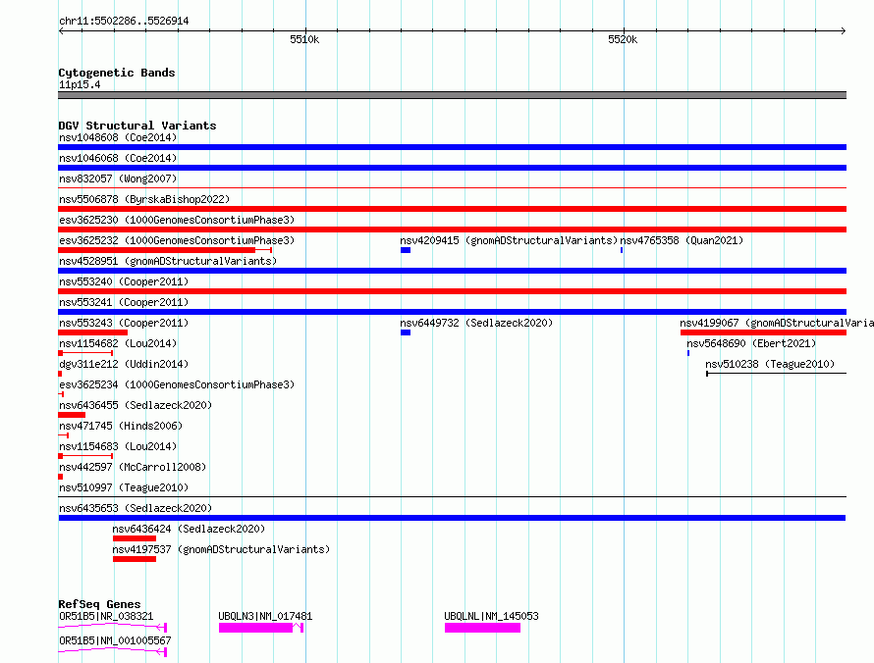Click the 5510k ruler mark
874x663 pixels.
[x=304, y=39]
